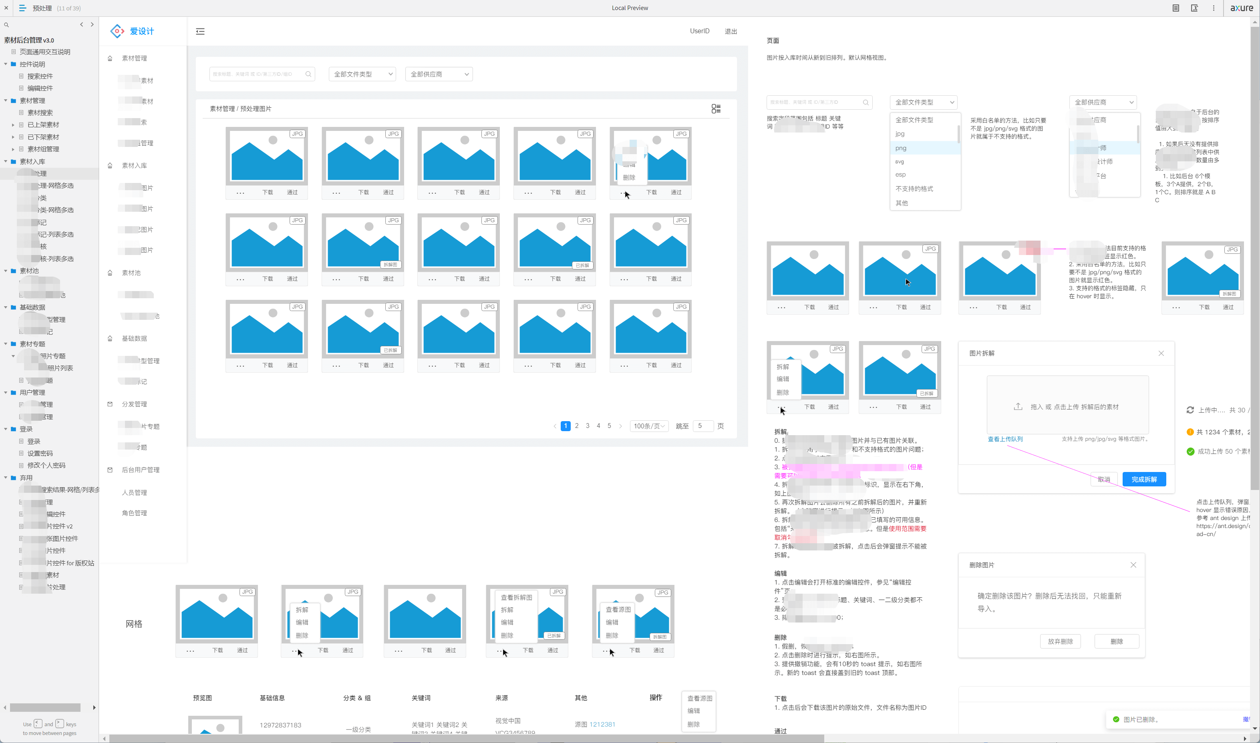Click the 跳至 page number input field

[x=702, y=426]
